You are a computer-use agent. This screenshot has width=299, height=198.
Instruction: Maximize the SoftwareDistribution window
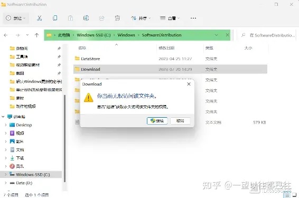pos(276,4)
